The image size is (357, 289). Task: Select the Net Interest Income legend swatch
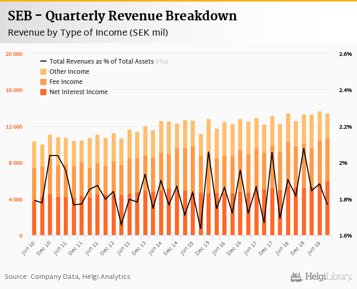(x=43, y=92)
